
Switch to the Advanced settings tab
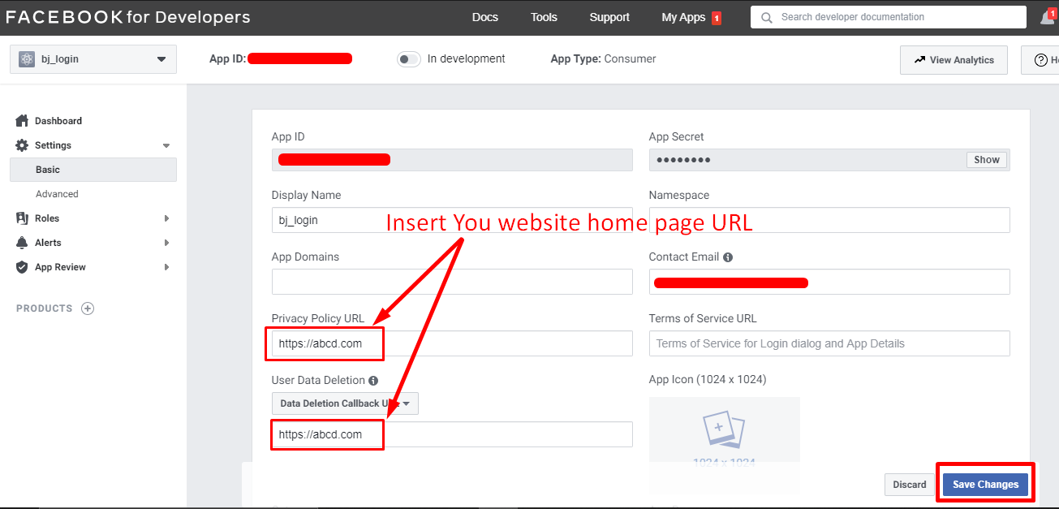click(x=57, y=193)
